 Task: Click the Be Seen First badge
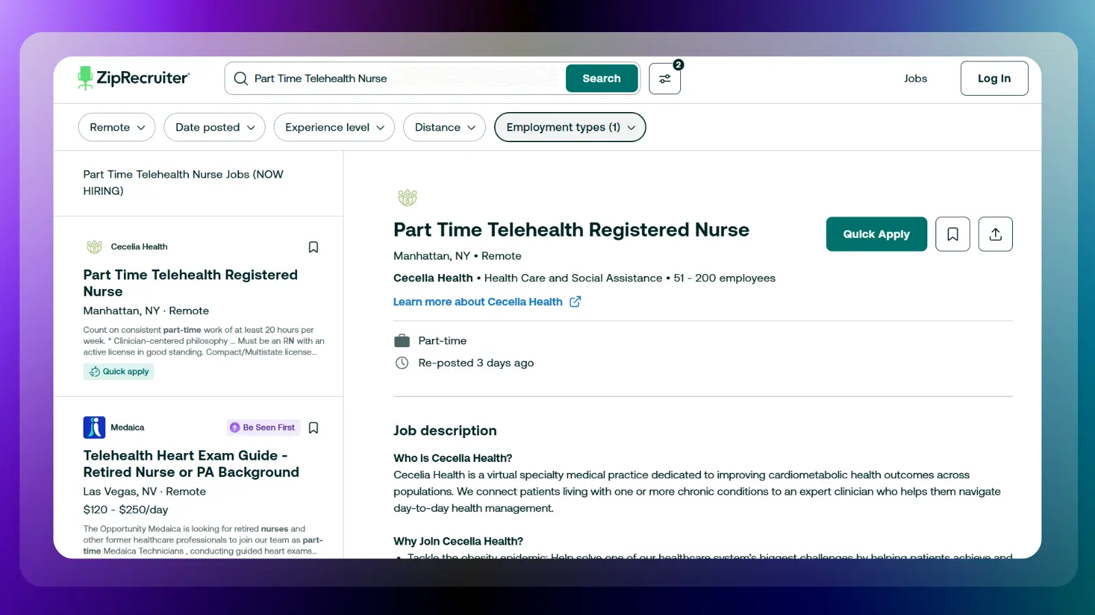click(x=263, y=428)
